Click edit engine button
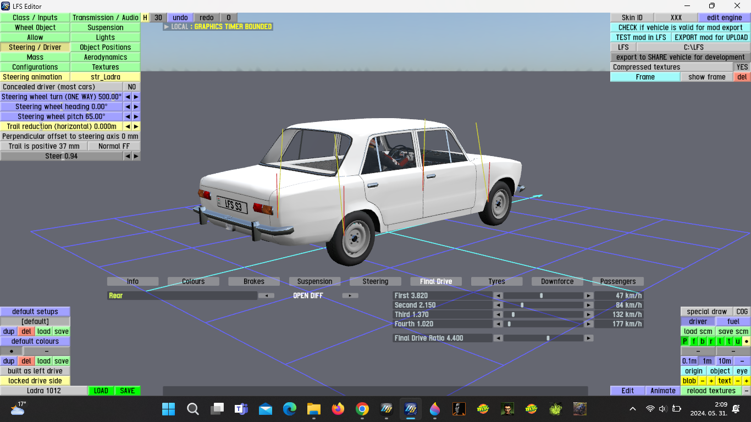The image size is (751, 422). click(x=725, y=18)
